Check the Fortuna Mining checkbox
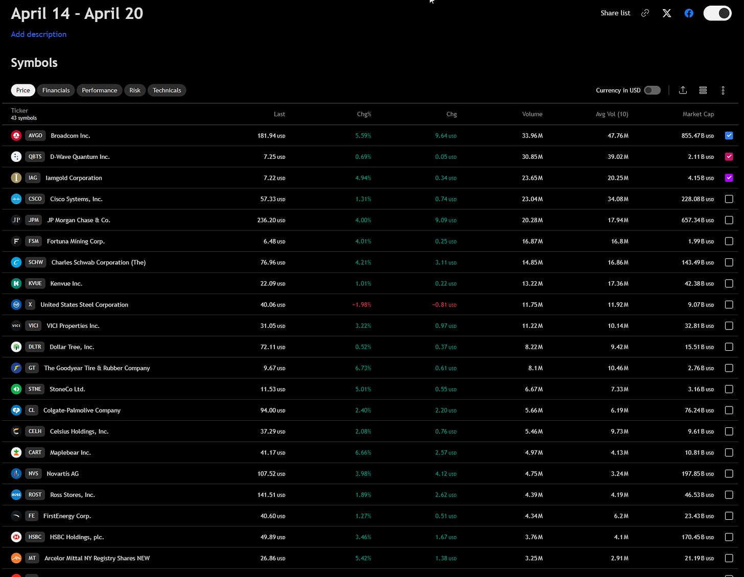The width and height of the screenshot is (744, 577). click(x=729, y=241)
